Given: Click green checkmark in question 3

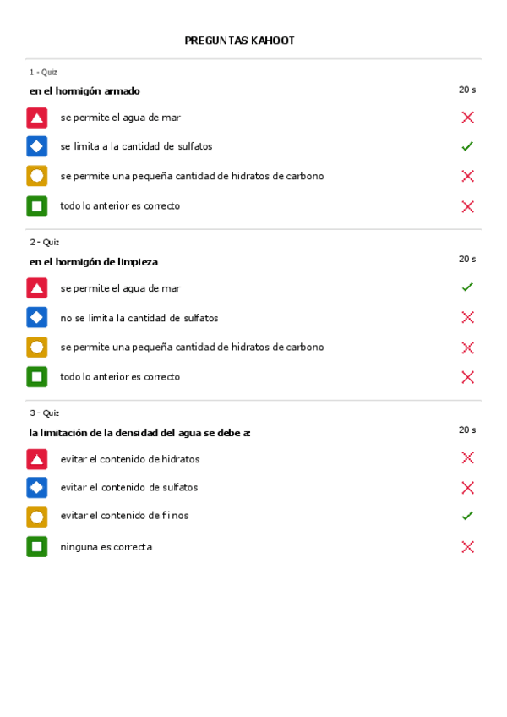Looking at the screenshot, I should [x=467, y=516].
